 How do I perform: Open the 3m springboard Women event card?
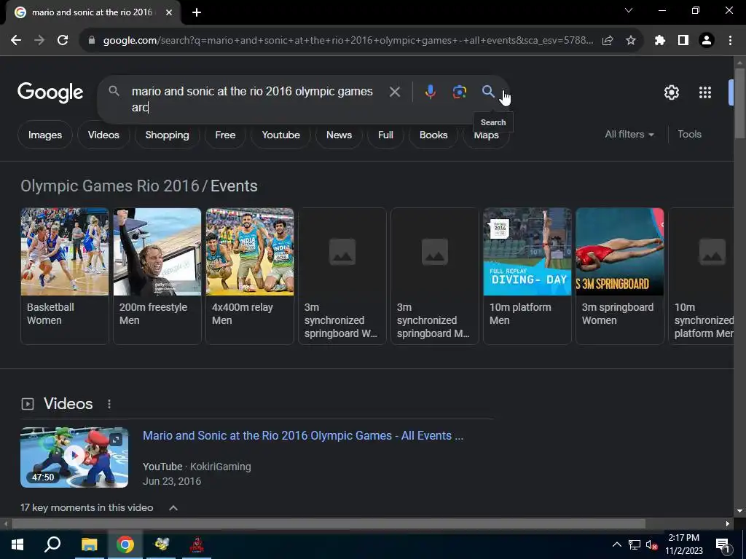click(620, 276)
